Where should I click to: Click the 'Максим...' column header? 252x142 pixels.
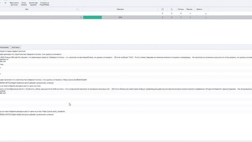[x=190, y=9]
